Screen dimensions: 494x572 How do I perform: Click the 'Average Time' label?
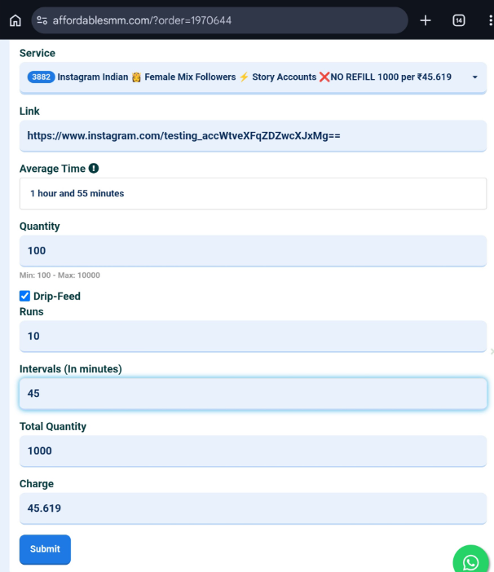tap(52, 169)
